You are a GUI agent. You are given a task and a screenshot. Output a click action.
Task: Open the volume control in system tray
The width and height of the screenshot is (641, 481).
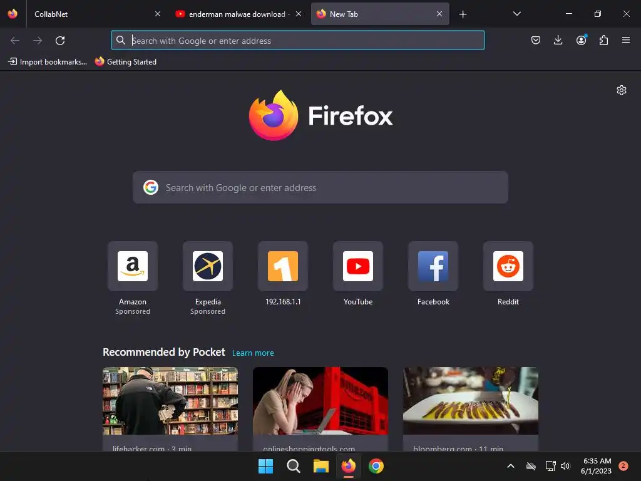click(x=565, y=466)
